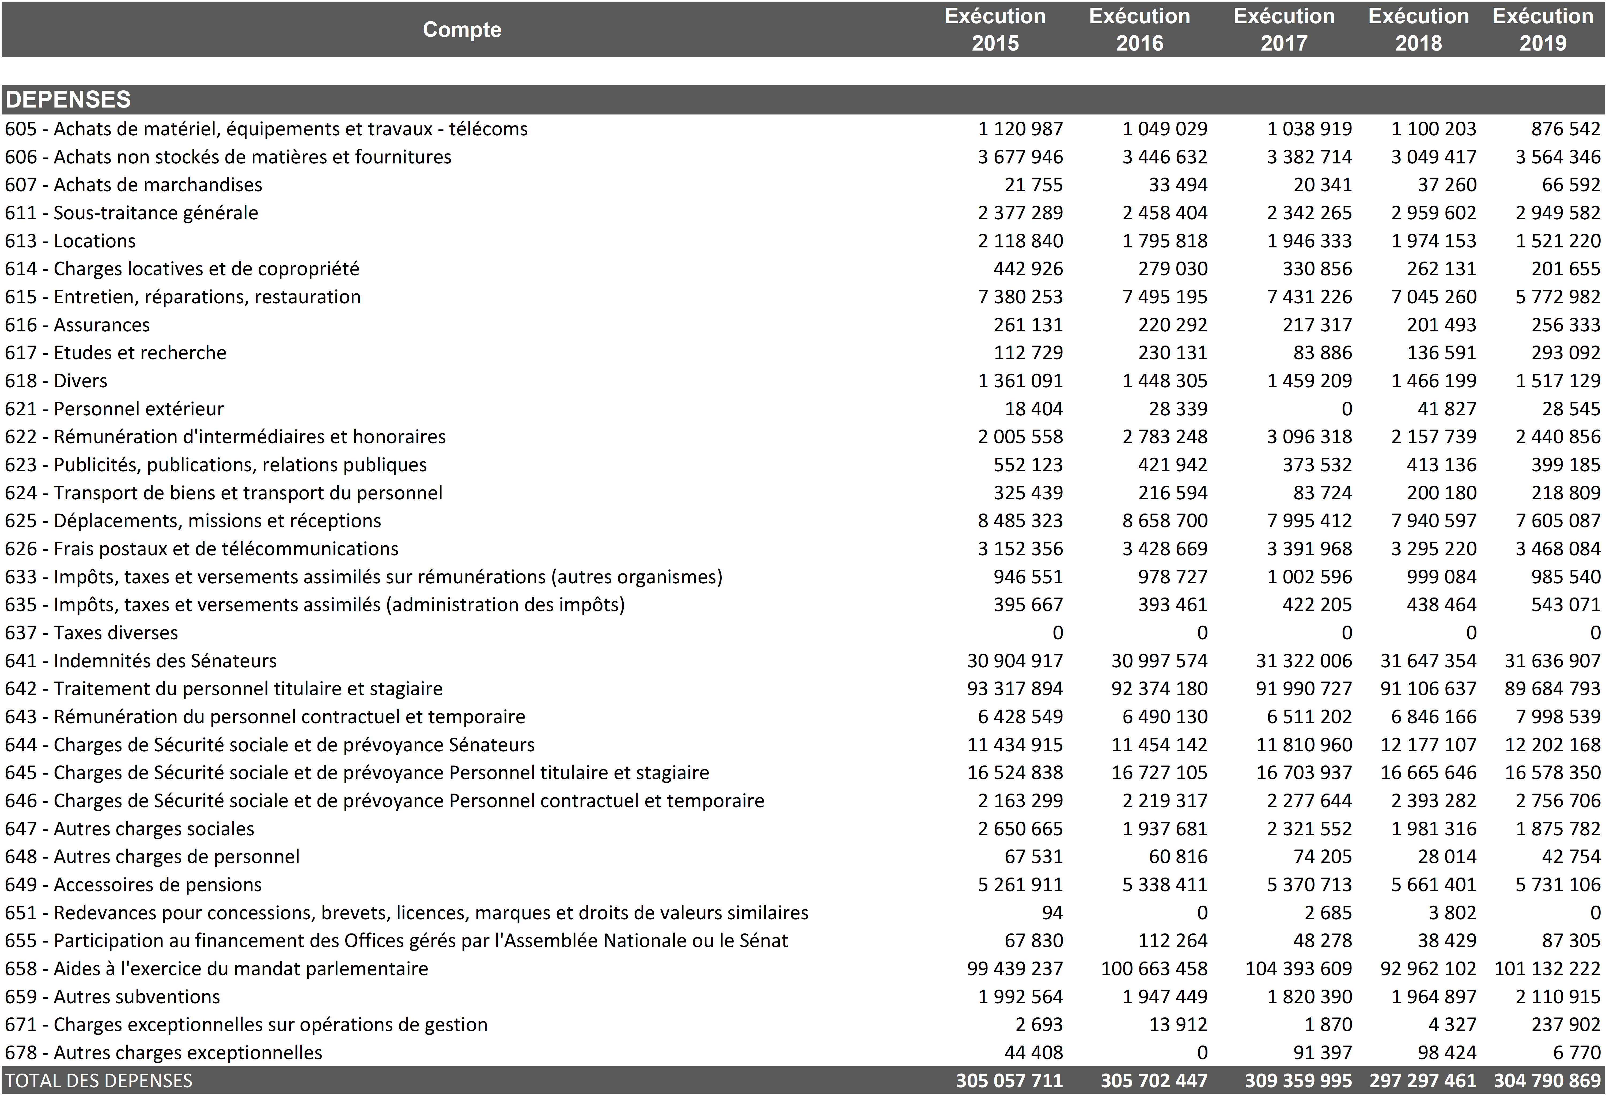Select 641 - Indemnités des Sénateurs label
The image size is (1606, 1095).
coord(140,661)
